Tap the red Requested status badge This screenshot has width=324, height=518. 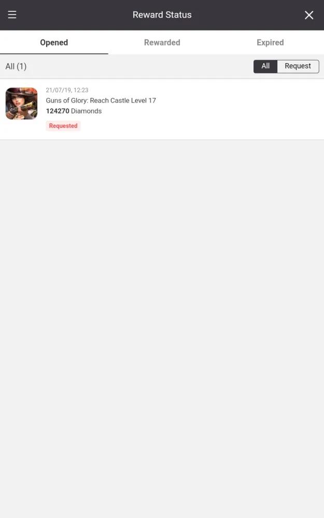tap(63, 125)
